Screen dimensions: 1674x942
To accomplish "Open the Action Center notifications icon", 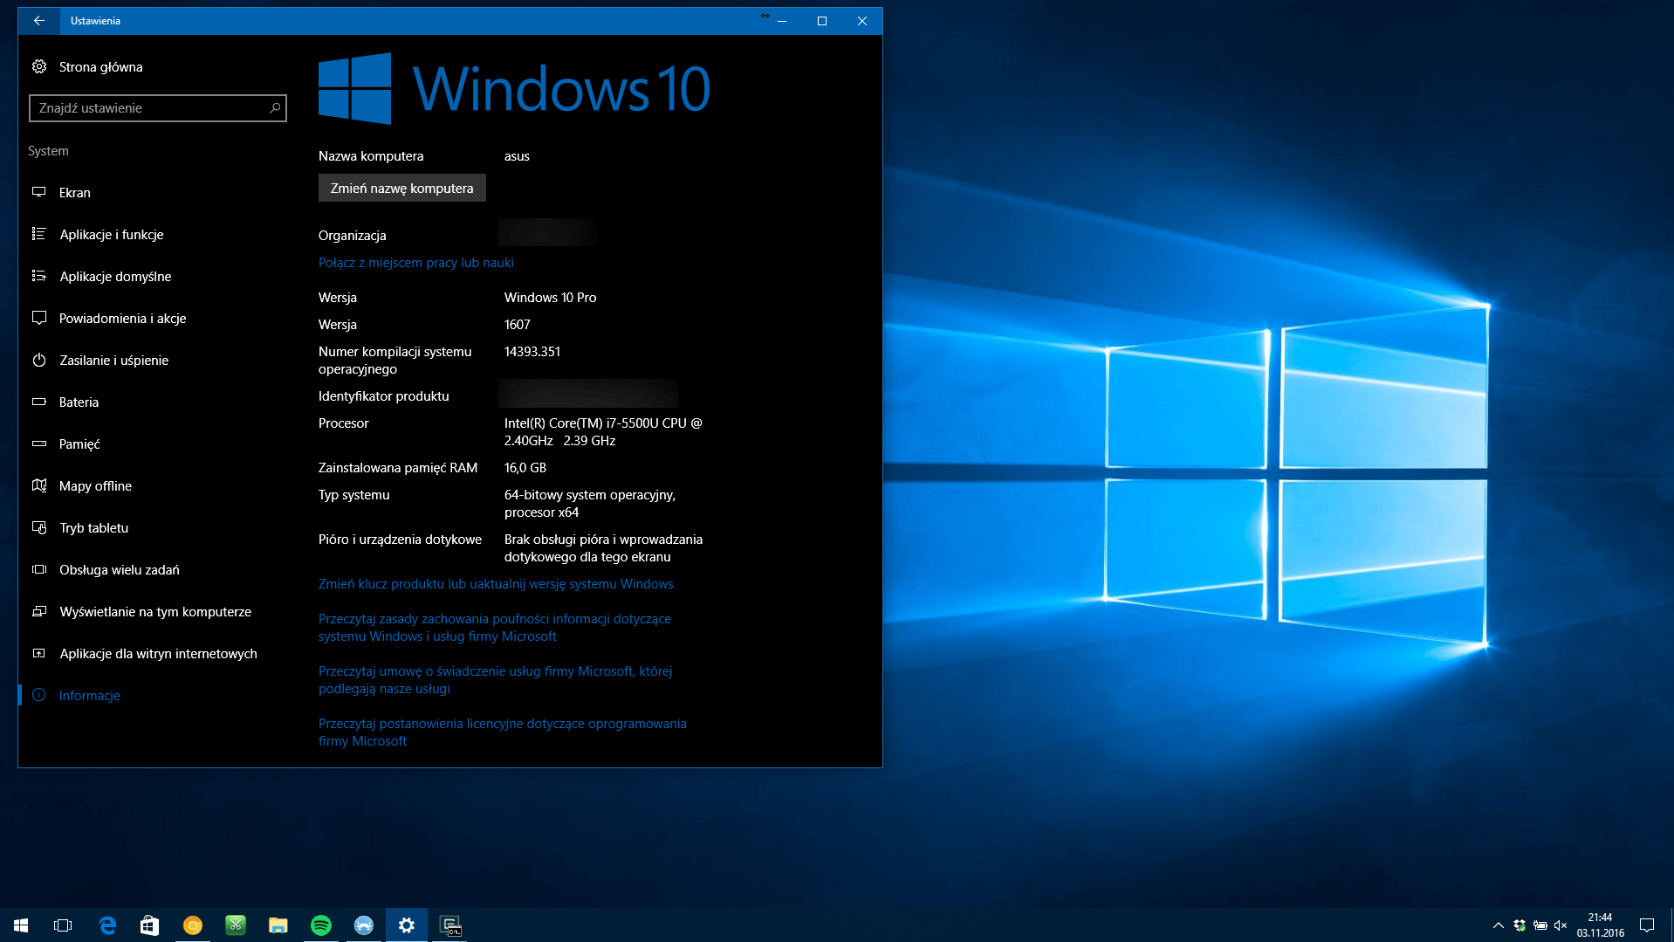I will coord(1647,925).
